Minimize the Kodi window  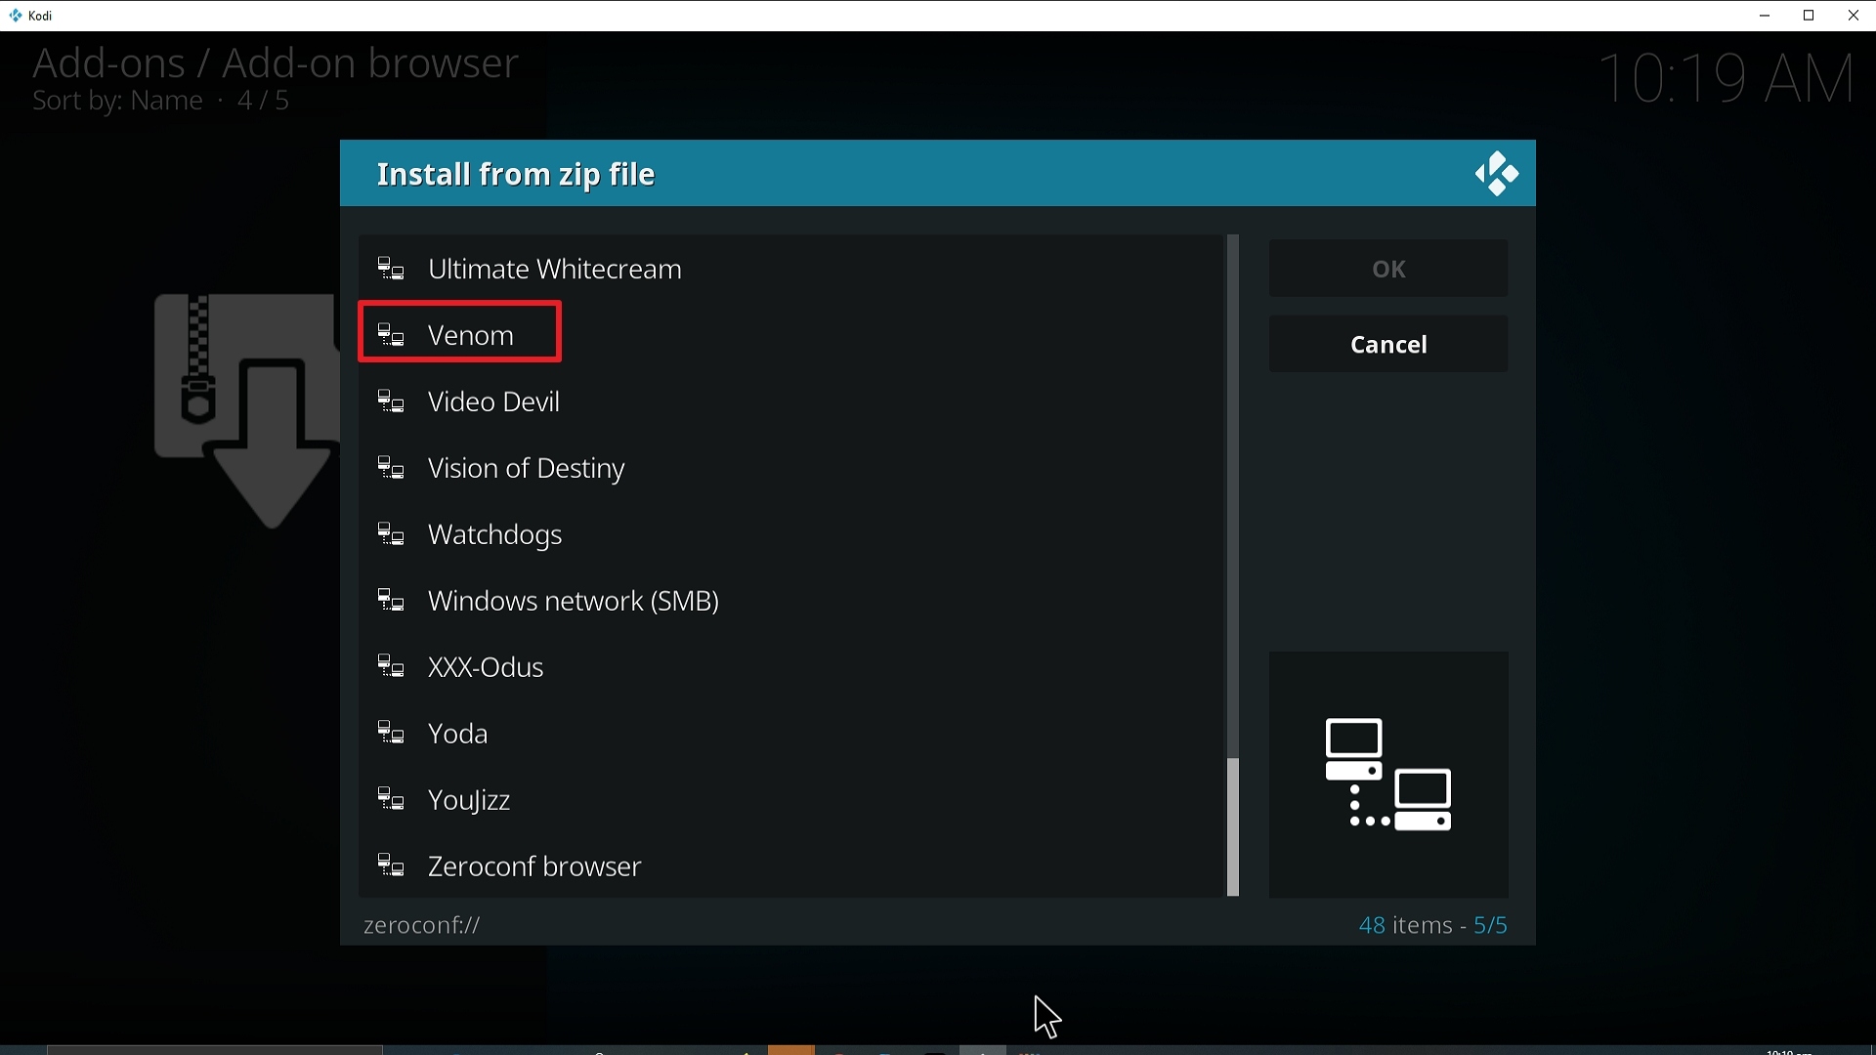[x=1765, y=16]
